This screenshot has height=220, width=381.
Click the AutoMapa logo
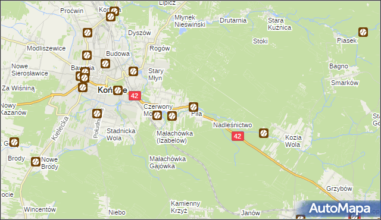tap(339, 209)
